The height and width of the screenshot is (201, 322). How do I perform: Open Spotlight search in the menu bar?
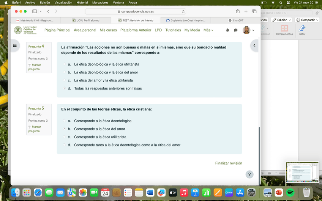tap(281, 3)
